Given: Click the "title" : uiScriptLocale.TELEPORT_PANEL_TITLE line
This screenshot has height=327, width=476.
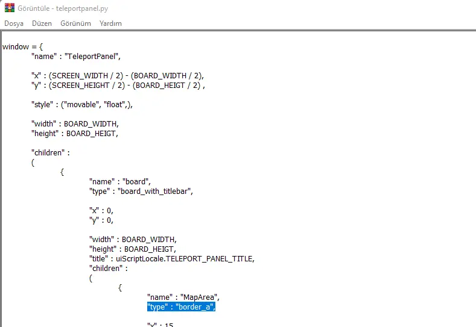Looking at the screenshot, I should coord(172,259).
